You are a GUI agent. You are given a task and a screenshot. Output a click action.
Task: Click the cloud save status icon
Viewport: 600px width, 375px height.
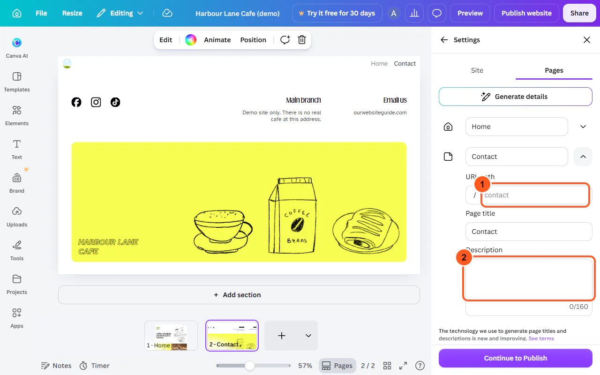[167, 13]
